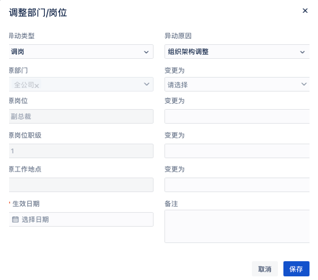Remove the 全公司 tag from 原部门
Screen dimensions: 318x280
click(x=36, y=85)
